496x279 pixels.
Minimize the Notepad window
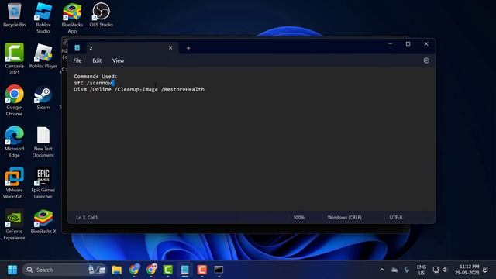[390, 44]
